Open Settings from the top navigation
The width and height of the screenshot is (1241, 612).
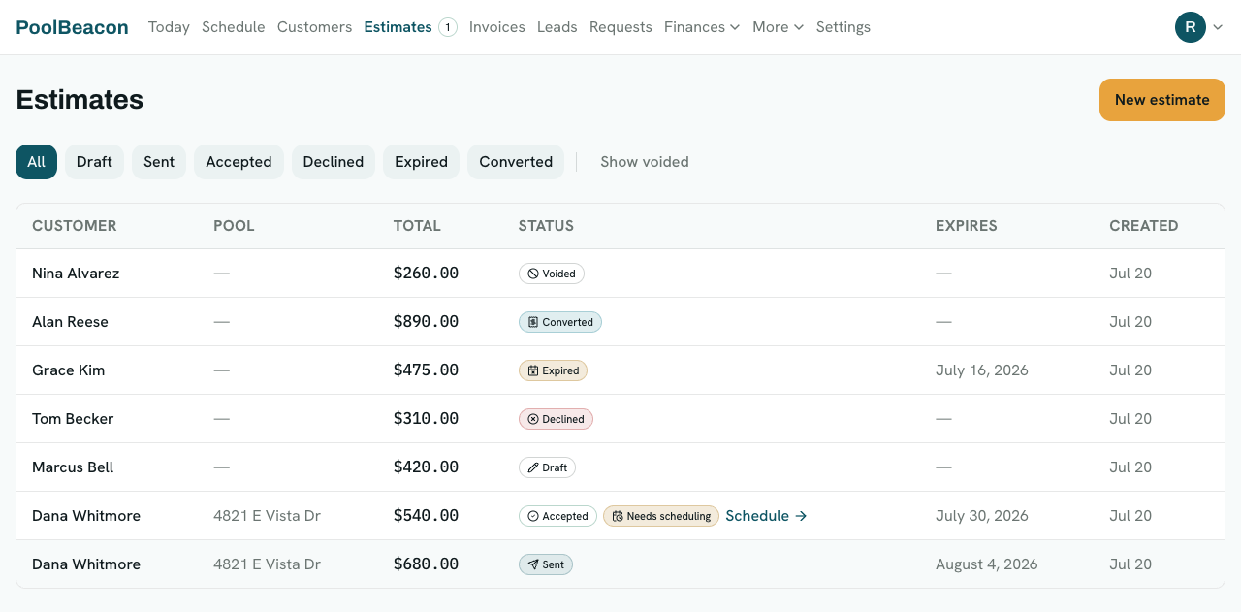click(x=843, y=27)
